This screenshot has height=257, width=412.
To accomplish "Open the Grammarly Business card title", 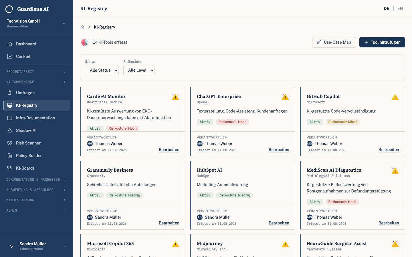I will tap(110, 170).
